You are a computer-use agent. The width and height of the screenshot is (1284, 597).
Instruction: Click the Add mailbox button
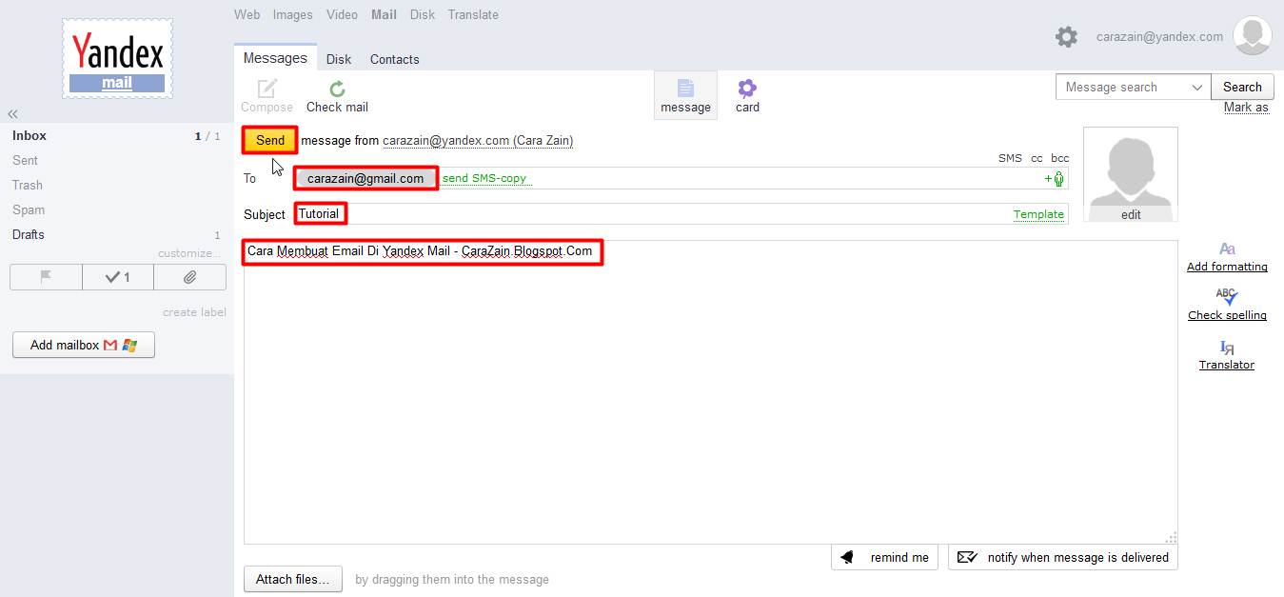[x=84, y=345]
